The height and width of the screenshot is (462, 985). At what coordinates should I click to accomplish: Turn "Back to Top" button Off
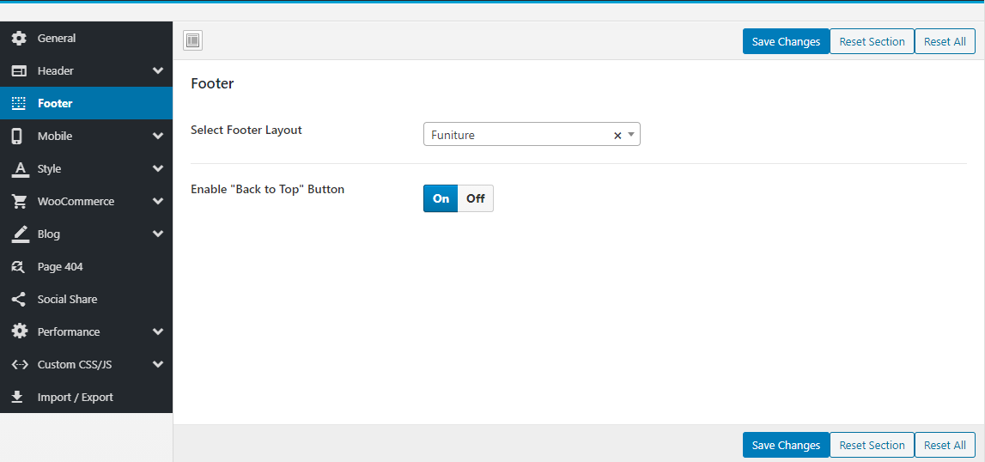click(x=476, y=198)
